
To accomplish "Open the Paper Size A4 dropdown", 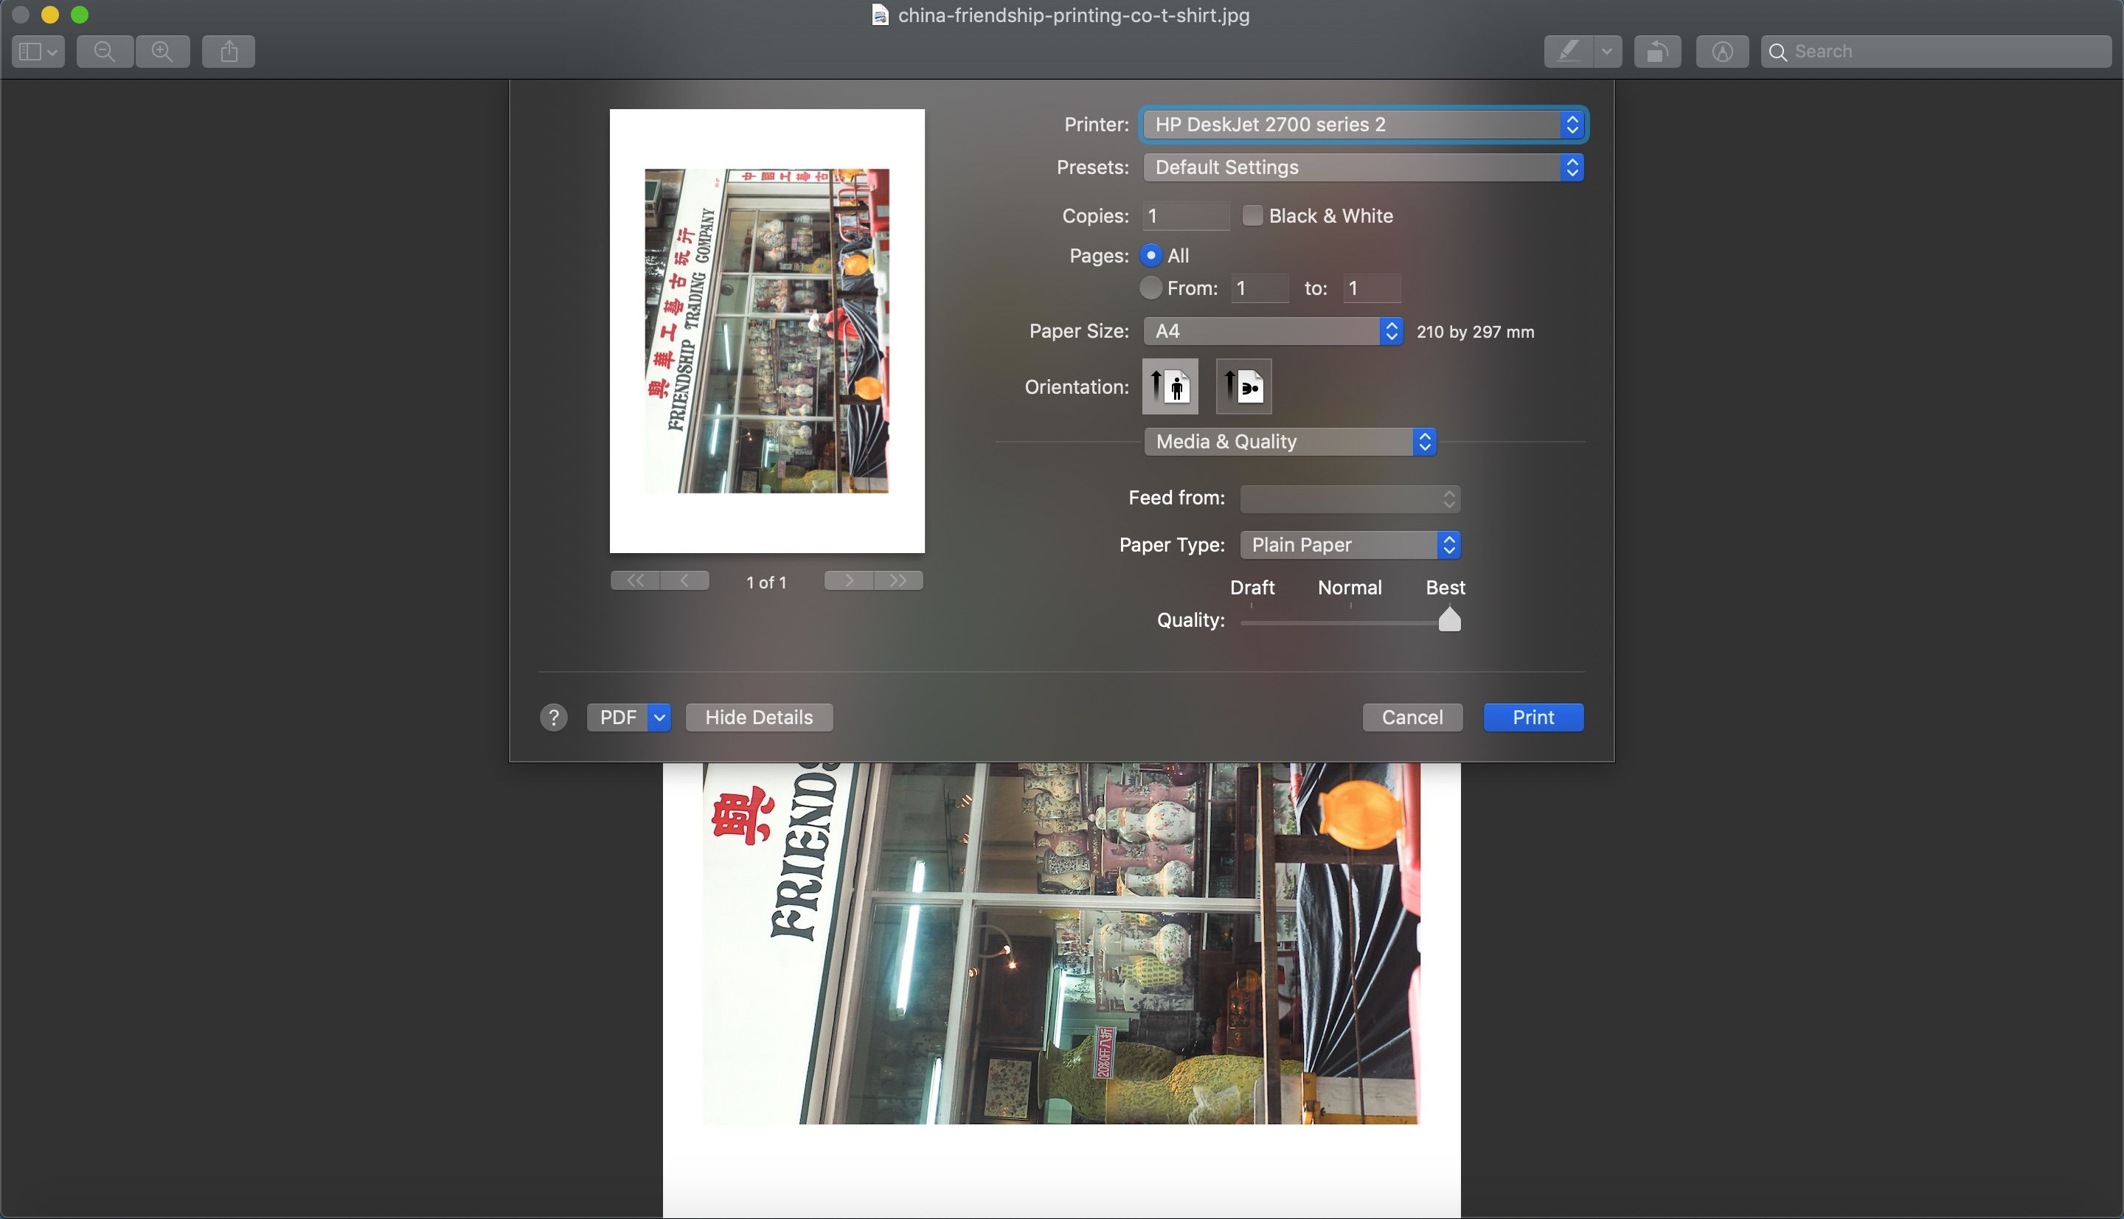I will [x=1273, y=330].
